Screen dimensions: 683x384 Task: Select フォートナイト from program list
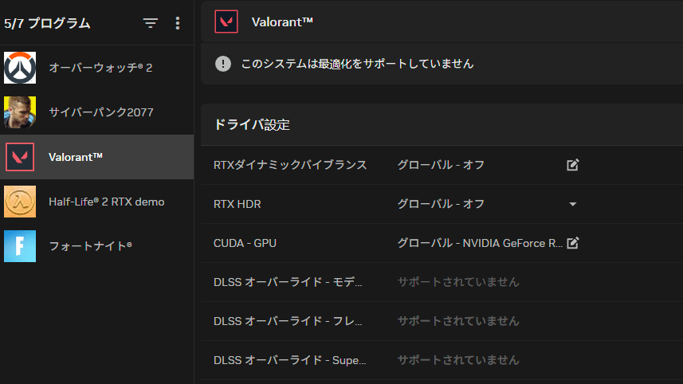[x=90, y=246]
